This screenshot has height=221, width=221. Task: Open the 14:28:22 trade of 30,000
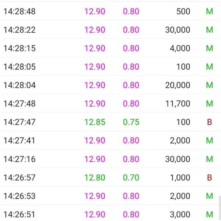click(110, 30)
